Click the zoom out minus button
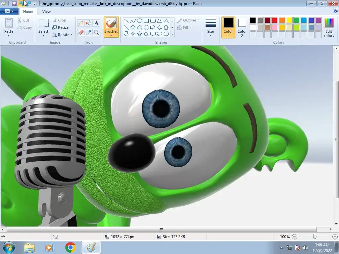Screen dimensions: 339x254 coord(294,237)
